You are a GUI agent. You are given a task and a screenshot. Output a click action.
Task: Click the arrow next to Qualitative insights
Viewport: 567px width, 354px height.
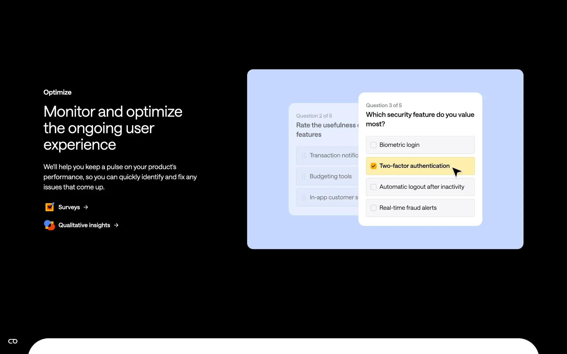pyautogui.click(x=116, y=225)
